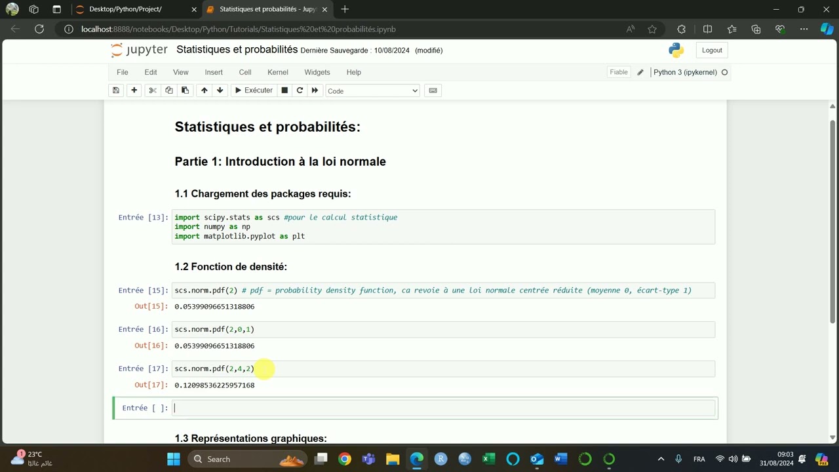Screen dimensions: 839x472
Task: Open the Windows Start menu
Action: tap(174, 459)
